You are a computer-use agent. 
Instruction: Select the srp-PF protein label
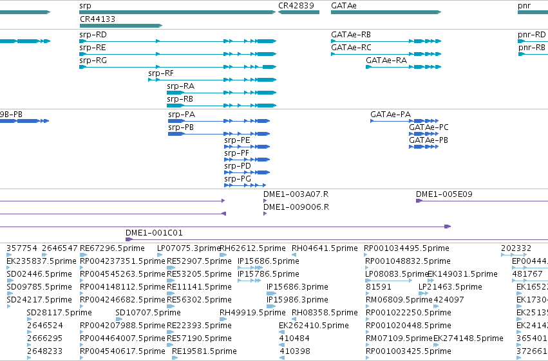coord(237,153)
